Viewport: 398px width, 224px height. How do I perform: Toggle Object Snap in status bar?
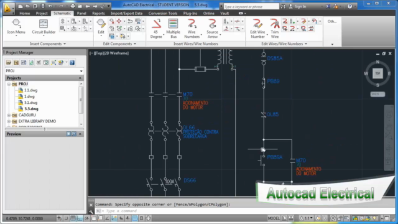click(x=94, y=218)
